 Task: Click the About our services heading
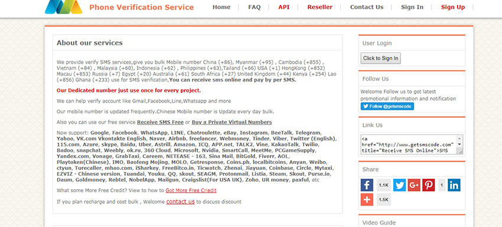point(90,43)
